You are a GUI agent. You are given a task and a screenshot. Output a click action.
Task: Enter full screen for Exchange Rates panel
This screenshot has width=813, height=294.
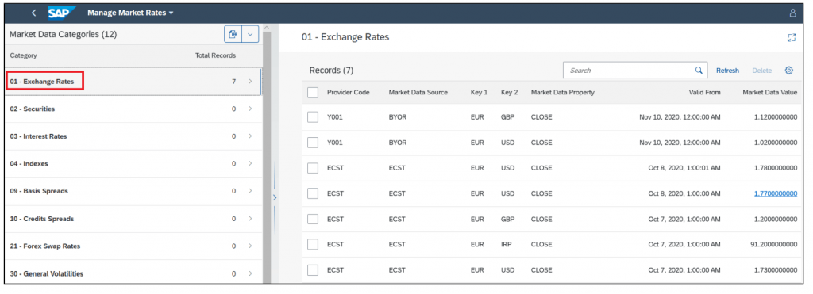(792, 37)
